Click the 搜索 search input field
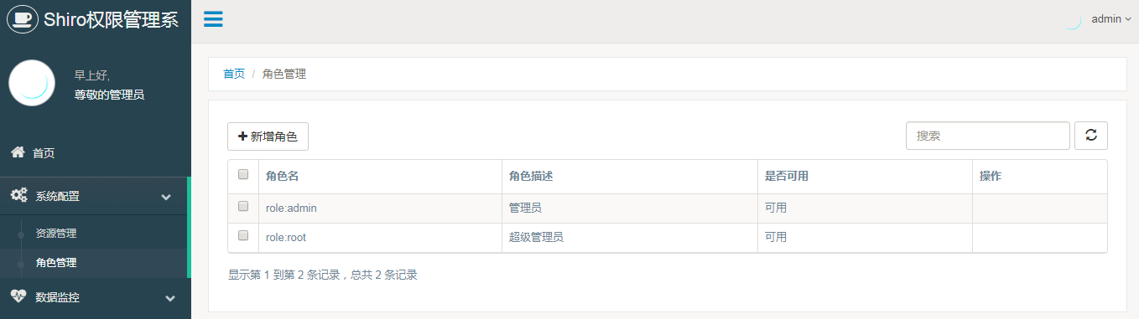The height and width of the screenshot is (319, 1139). (988, 136)
